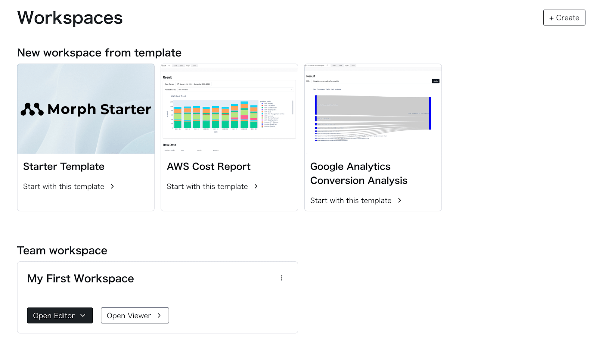Open the Starter Template thumbnail image
This screenshot has width=602, height=346.
tap(86, 109)
